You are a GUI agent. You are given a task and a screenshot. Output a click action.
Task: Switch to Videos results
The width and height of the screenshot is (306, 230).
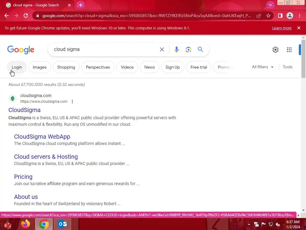click(x=127, y=67)
